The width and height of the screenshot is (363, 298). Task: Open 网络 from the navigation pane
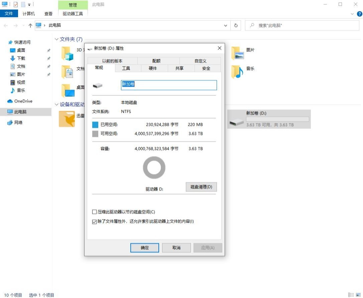17,122
